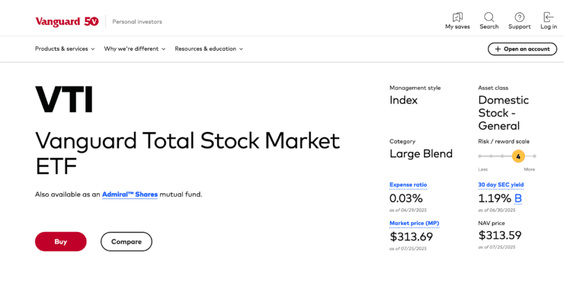Click the Vanguard Total Stock Market ETF title
The image size is (564, 296).
pyautogui.click(x=187, y=154)
